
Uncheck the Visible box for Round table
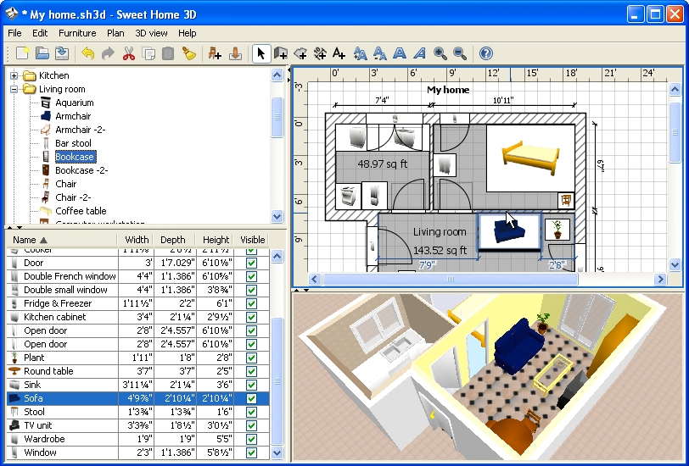pos(252,371)
